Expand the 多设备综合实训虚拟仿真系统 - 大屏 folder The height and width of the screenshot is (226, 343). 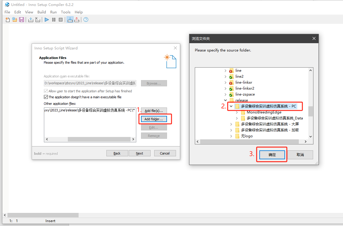tap(231, 124)
